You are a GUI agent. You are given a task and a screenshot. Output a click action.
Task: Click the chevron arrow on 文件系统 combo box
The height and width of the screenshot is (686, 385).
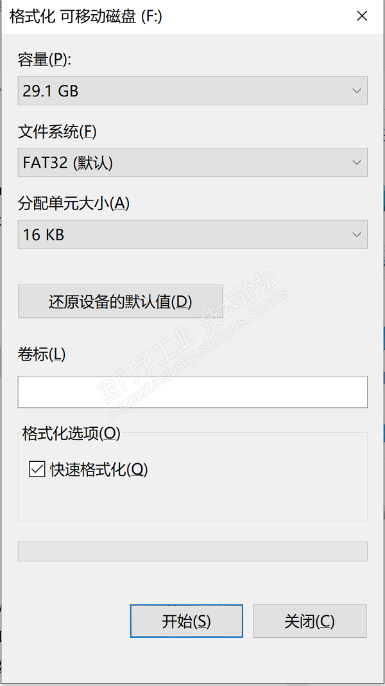point(357,163)
